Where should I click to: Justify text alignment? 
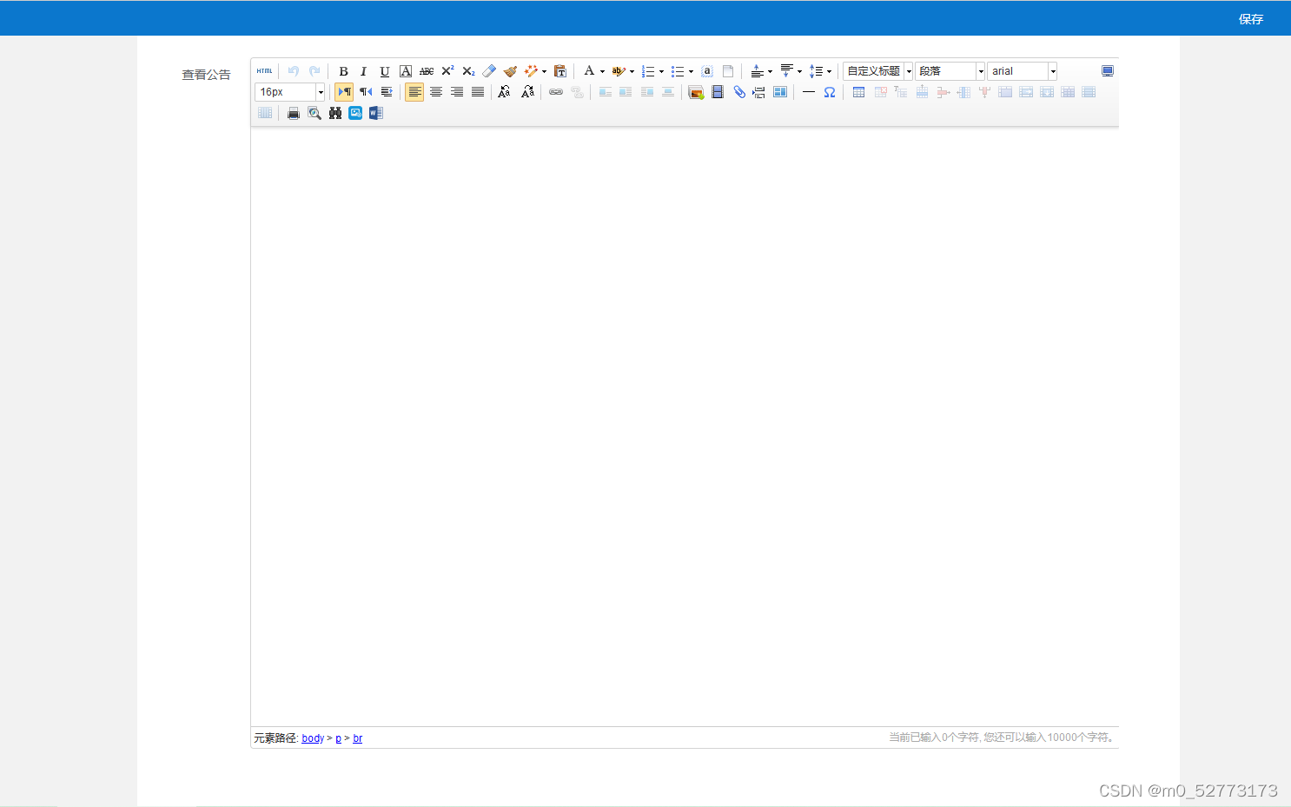pos(478,92)
